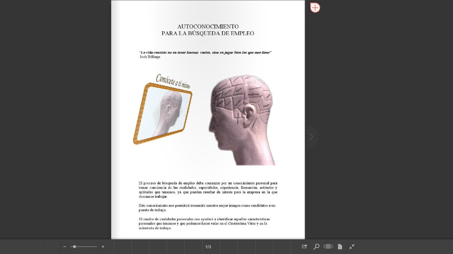This screenshot has width=453, height=254.
Task: Click the red plus circle icon
Action: click(x=315, y=8)
